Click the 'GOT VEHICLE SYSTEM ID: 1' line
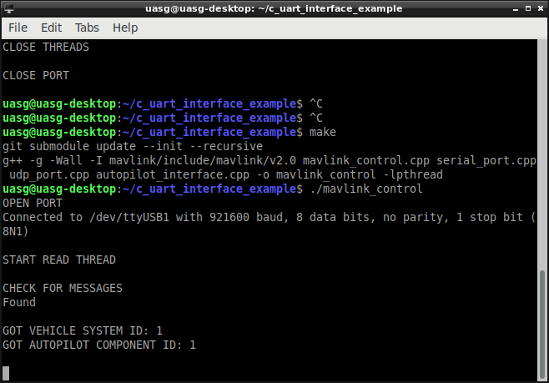This screenshot has height=383, width=549. [83, 330]
